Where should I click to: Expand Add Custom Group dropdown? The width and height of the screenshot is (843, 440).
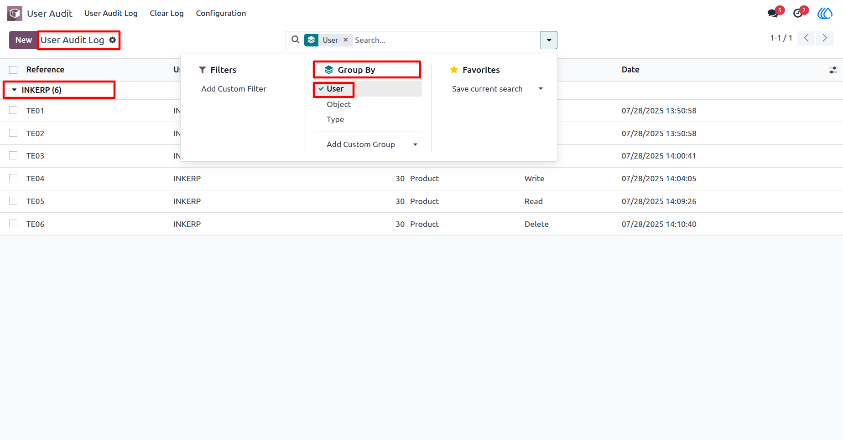tap(369, 144)
